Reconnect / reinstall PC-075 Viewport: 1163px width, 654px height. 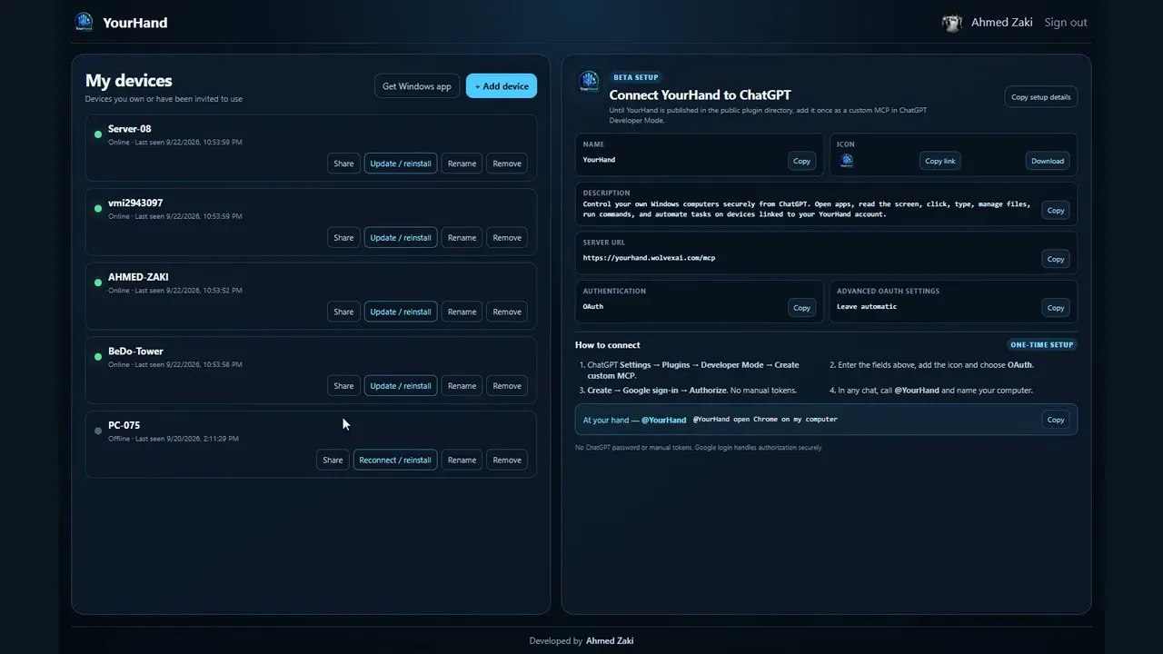395,460
